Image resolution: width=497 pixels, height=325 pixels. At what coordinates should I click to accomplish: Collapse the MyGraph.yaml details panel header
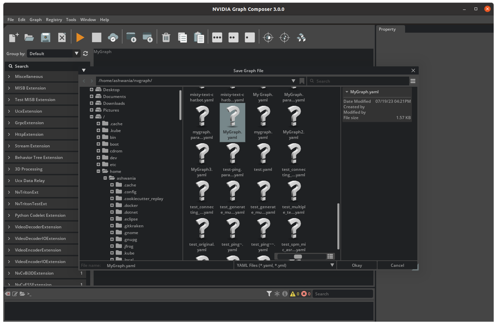point(347,92)
